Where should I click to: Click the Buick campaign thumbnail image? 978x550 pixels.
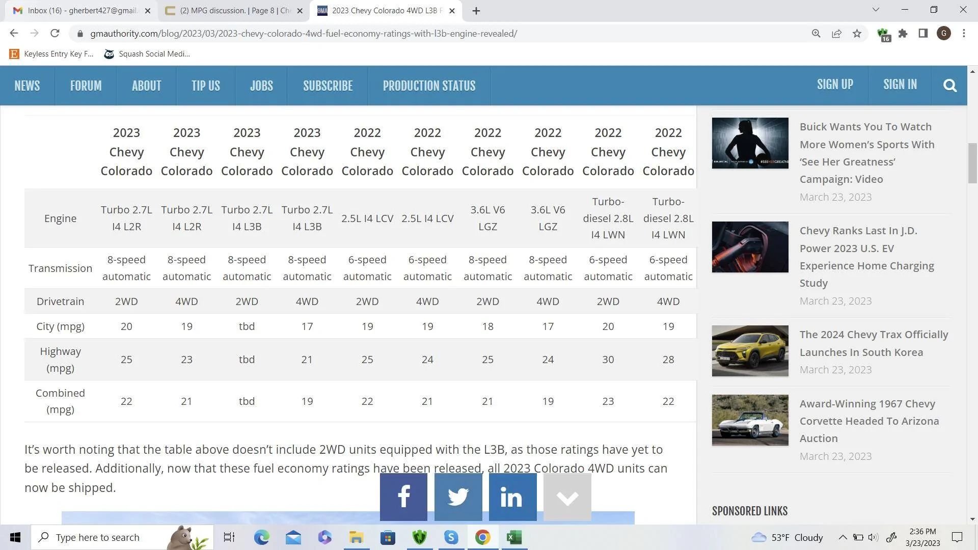(x=750, y=143)
